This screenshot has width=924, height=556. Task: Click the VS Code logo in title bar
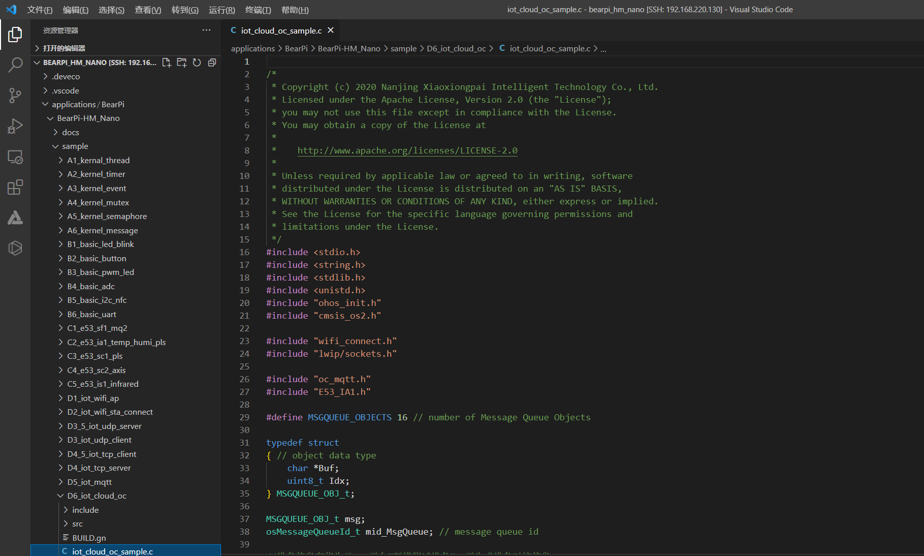coord(11,10)
